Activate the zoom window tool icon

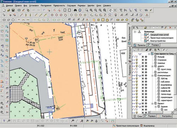[x=87, y=10]
